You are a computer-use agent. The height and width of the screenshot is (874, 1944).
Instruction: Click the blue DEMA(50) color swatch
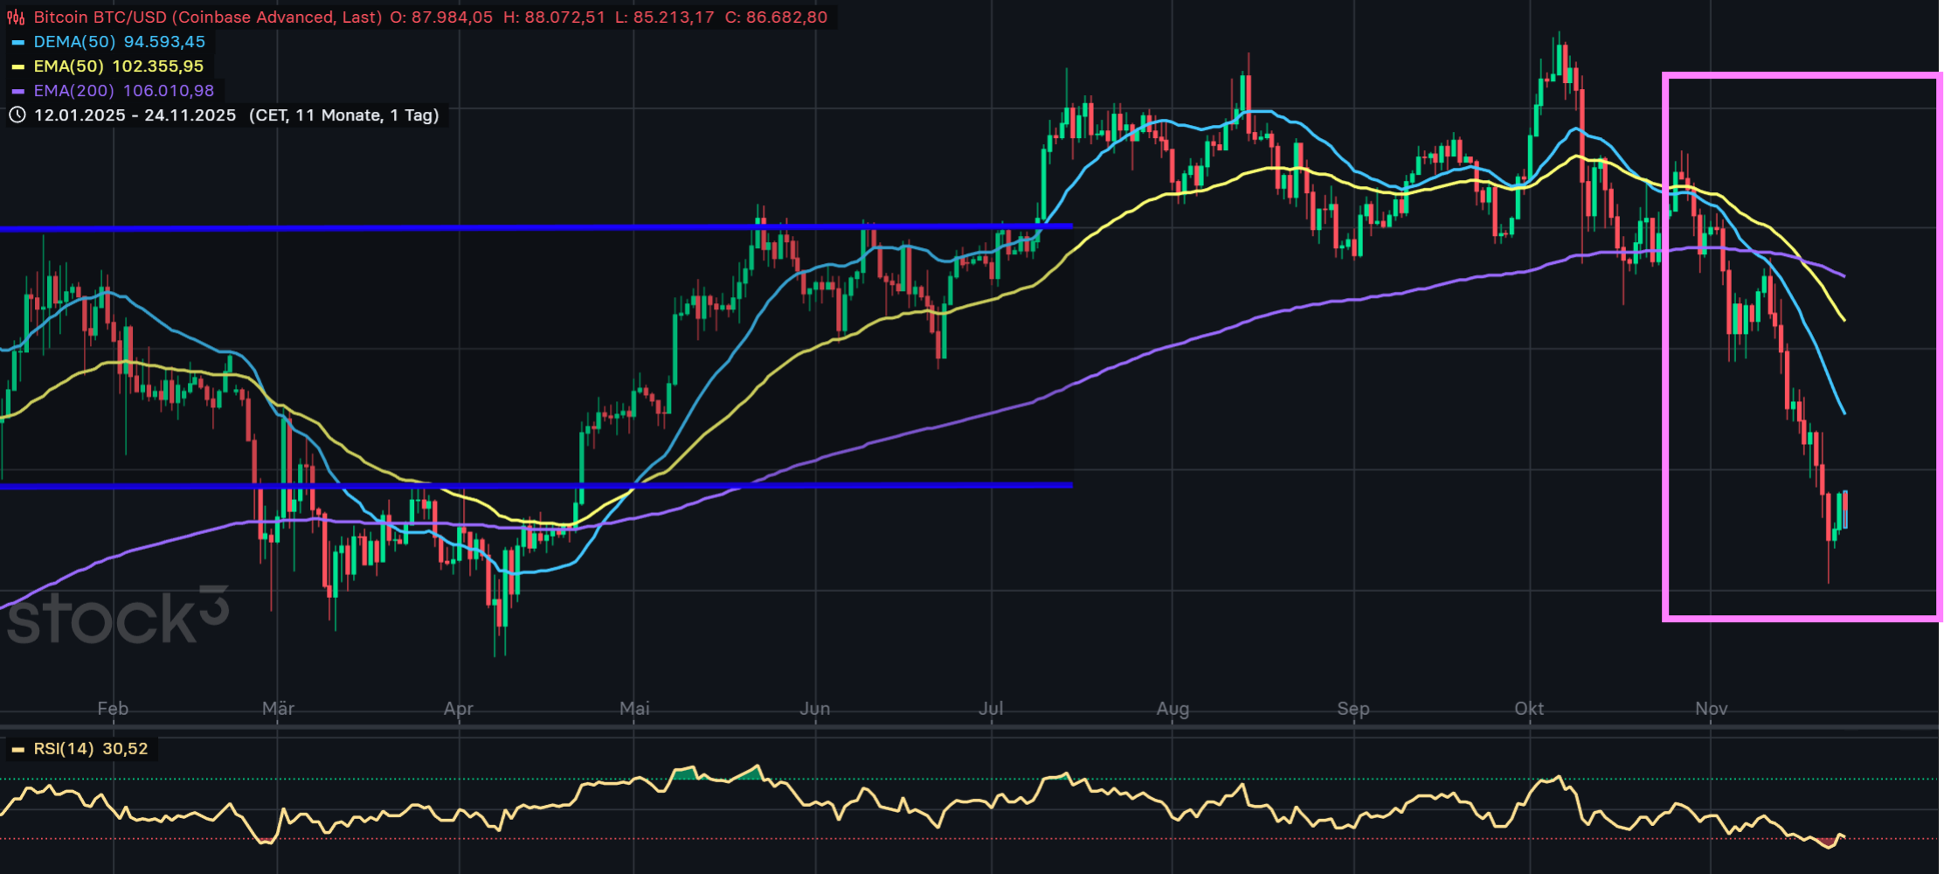(18, 42)
